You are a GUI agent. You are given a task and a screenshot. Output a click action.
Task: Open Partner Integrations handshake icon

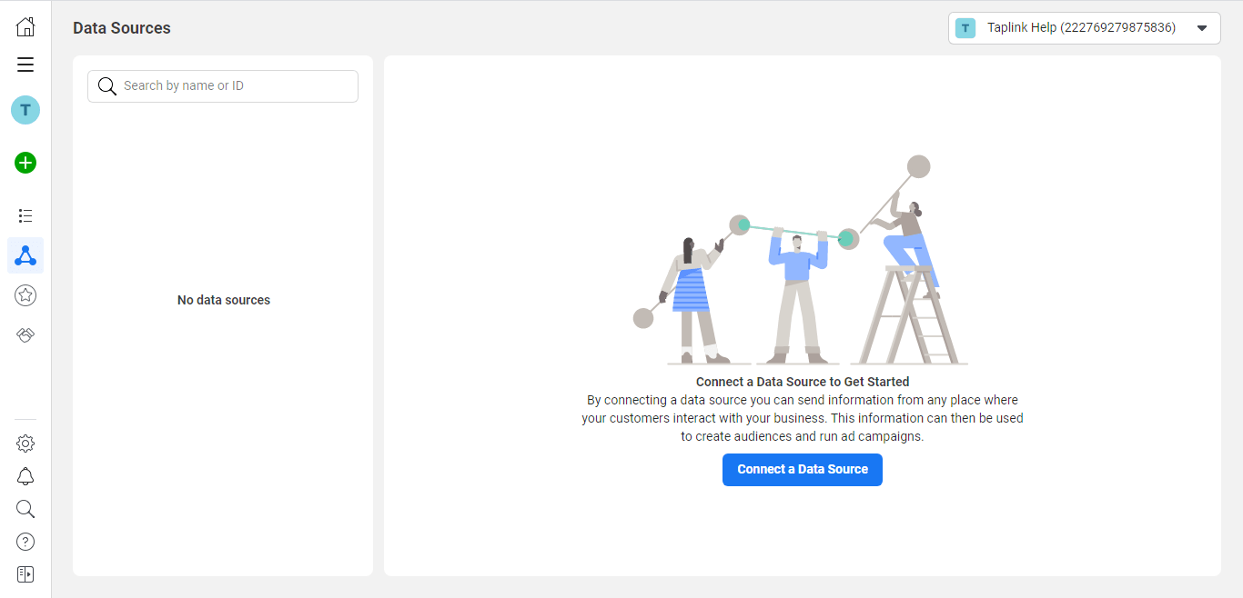tap(25, 335)
